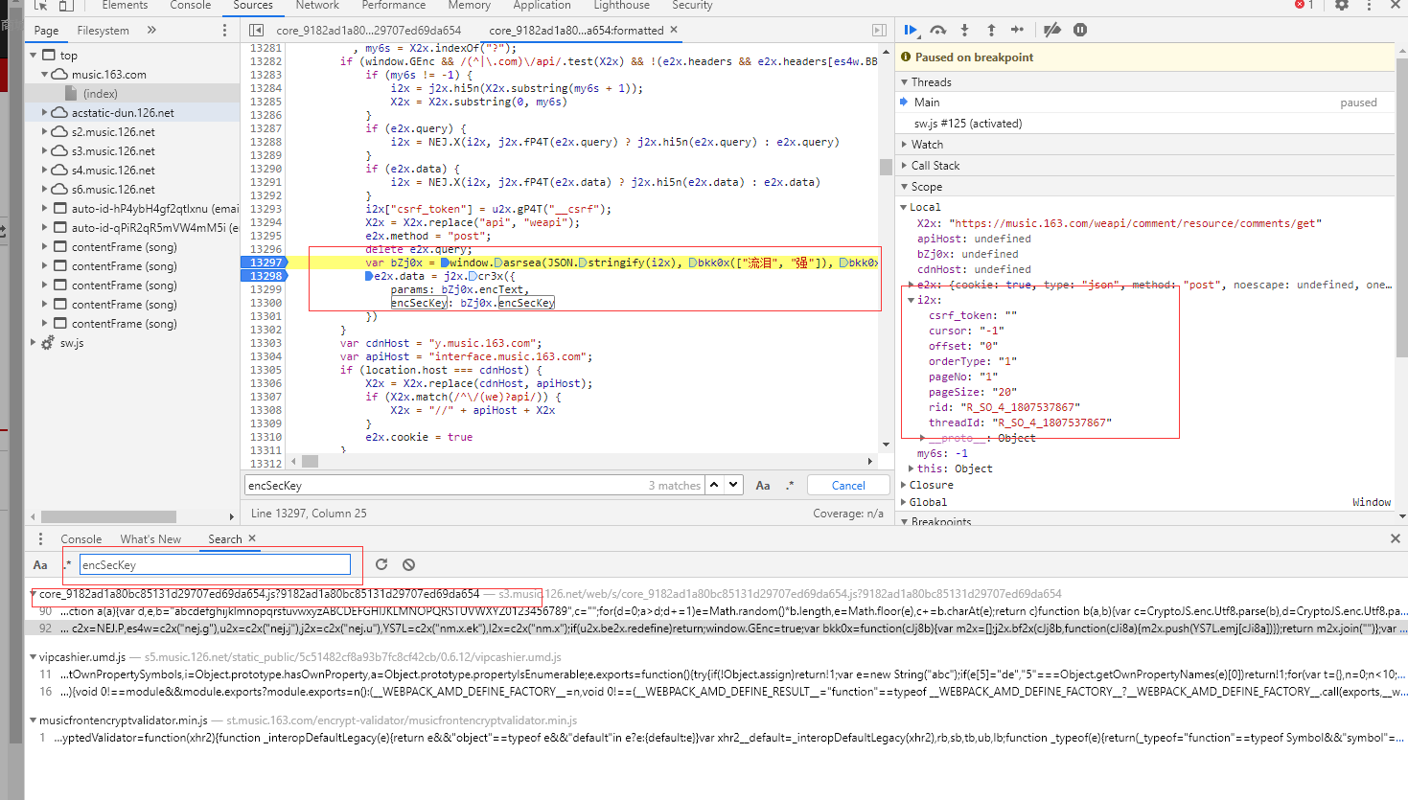Click the pause on exceptions icon
The width and height of the screenshot is (1408, 800).
(x=1080, y=31)
